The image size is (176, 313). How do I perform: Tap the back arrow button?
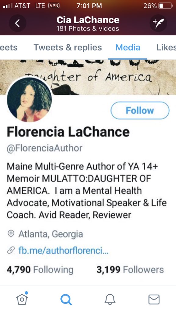click(17, 23)
